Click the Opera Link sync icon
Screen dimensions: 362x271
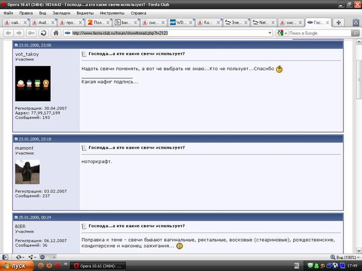click(x=19, y=257)
